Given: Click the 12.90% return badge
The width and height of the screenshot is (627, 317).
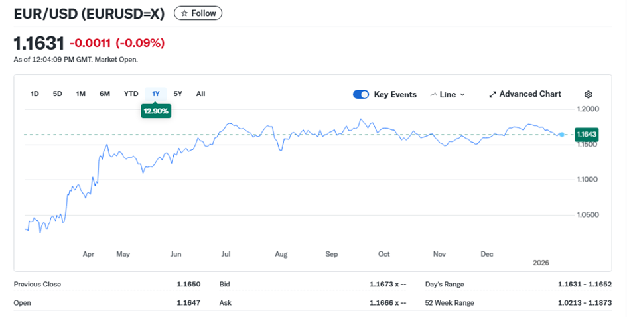Looking at the screenshot, I should pos(156,111).
